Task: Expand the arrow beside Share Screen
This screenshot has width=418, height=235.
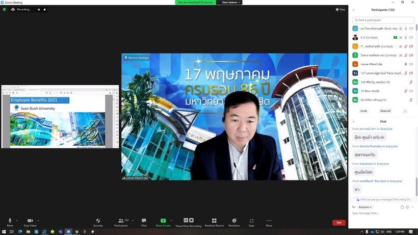Action: coord(171,221)
